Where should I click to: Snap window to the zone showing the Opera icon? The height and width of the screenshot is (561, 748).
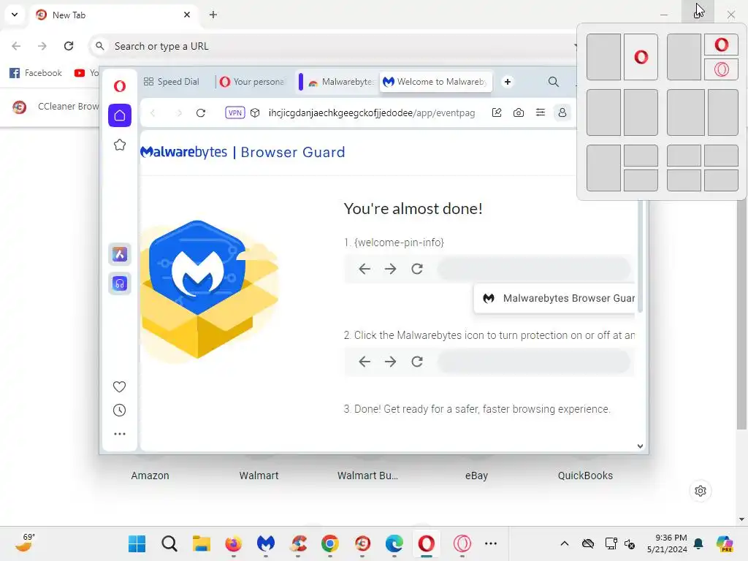coord(641,57)
